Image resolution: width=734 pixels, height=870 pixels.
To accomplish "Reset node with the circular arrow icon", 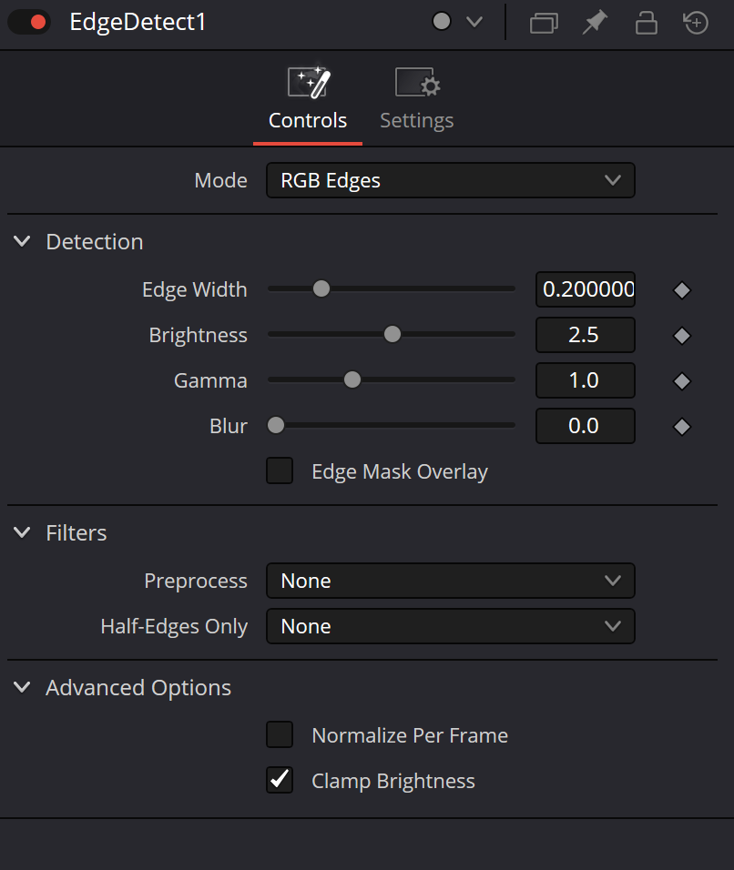I will [696, 23].
